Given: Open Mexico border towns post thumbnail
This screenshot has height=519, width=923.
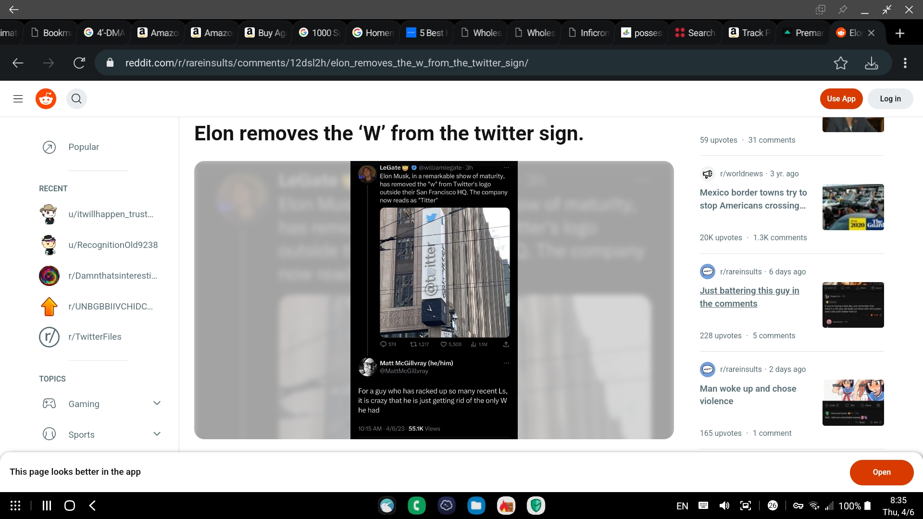Looking at the screenshot, I should coord(853,207).
